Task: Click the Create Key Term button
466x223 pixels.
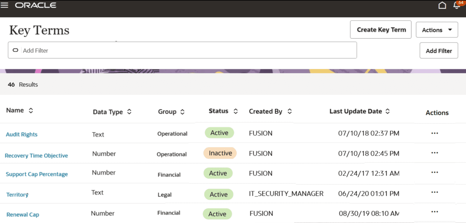Action: tap(380, 29)
